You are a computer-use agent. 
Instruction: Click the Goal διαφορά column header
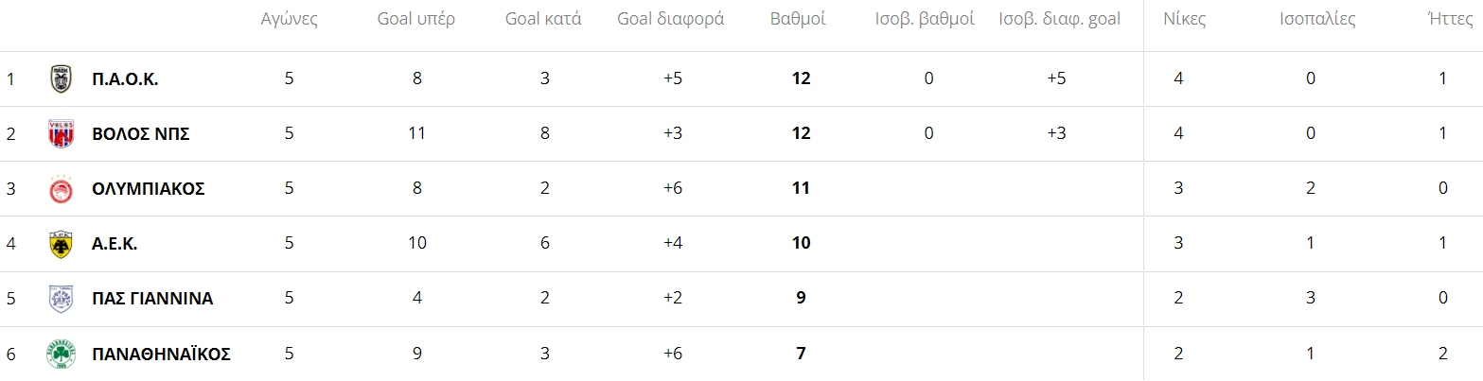[670, 20]
